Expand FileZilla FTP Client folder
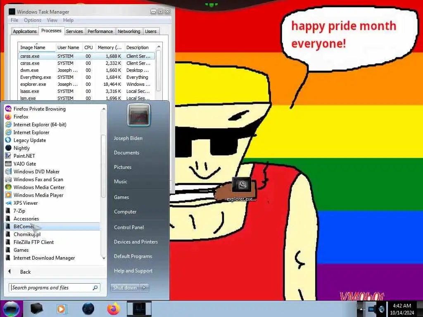Screen dimensions: 423x317 pyautogui.click(x=30, y=242)
